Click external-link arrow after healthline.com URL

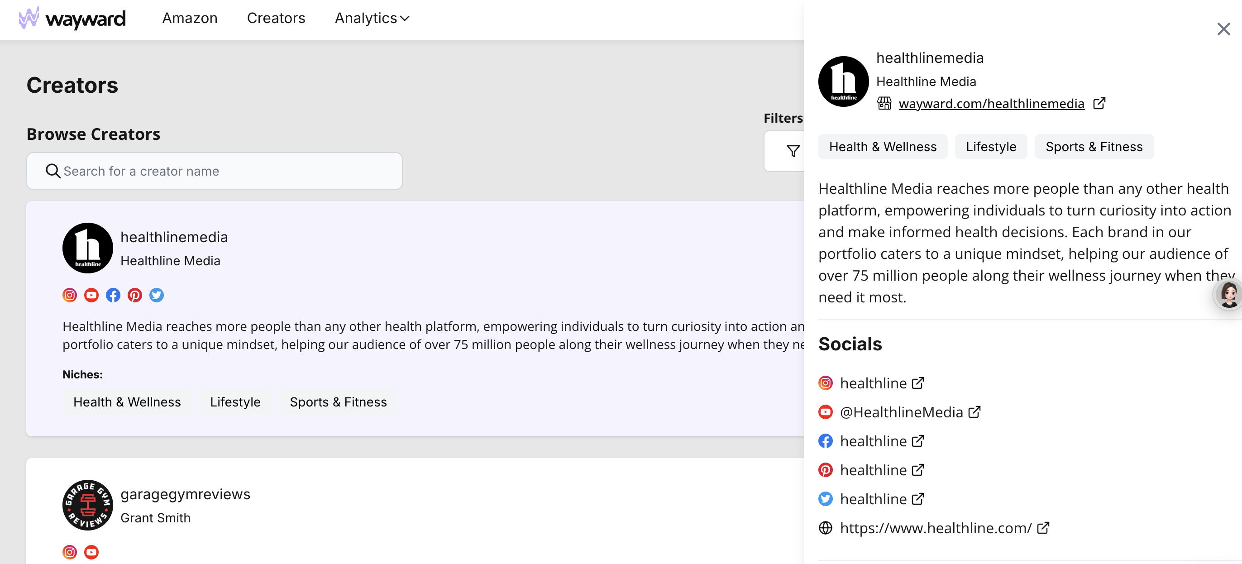pyautogui.click(x=1043, y=527)
